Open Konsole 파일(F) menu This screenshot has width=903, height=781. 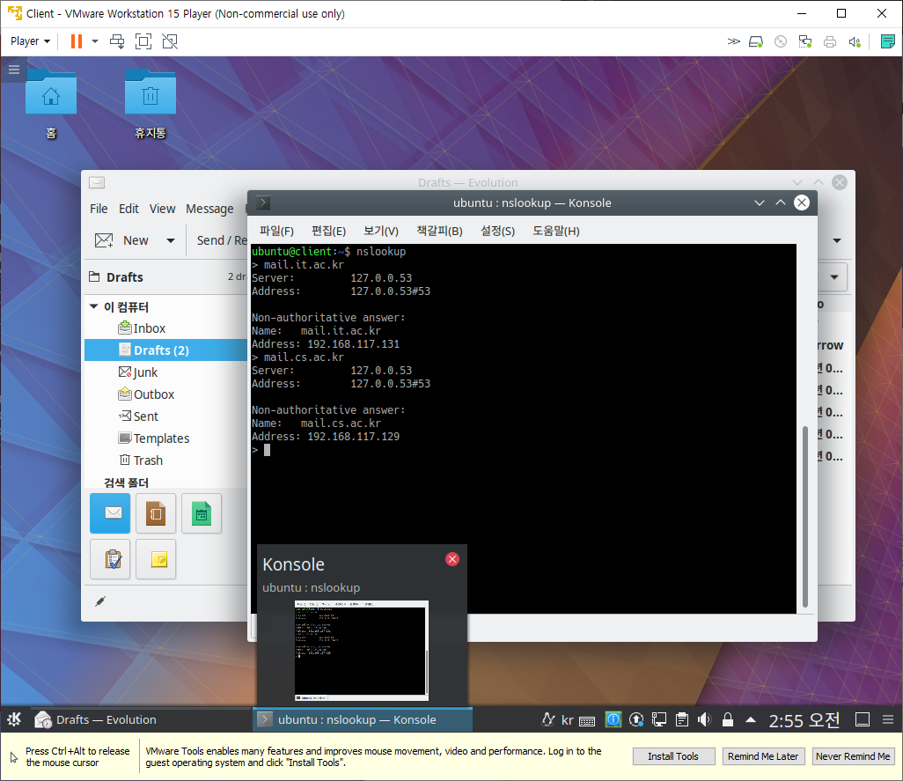[276, 231]
